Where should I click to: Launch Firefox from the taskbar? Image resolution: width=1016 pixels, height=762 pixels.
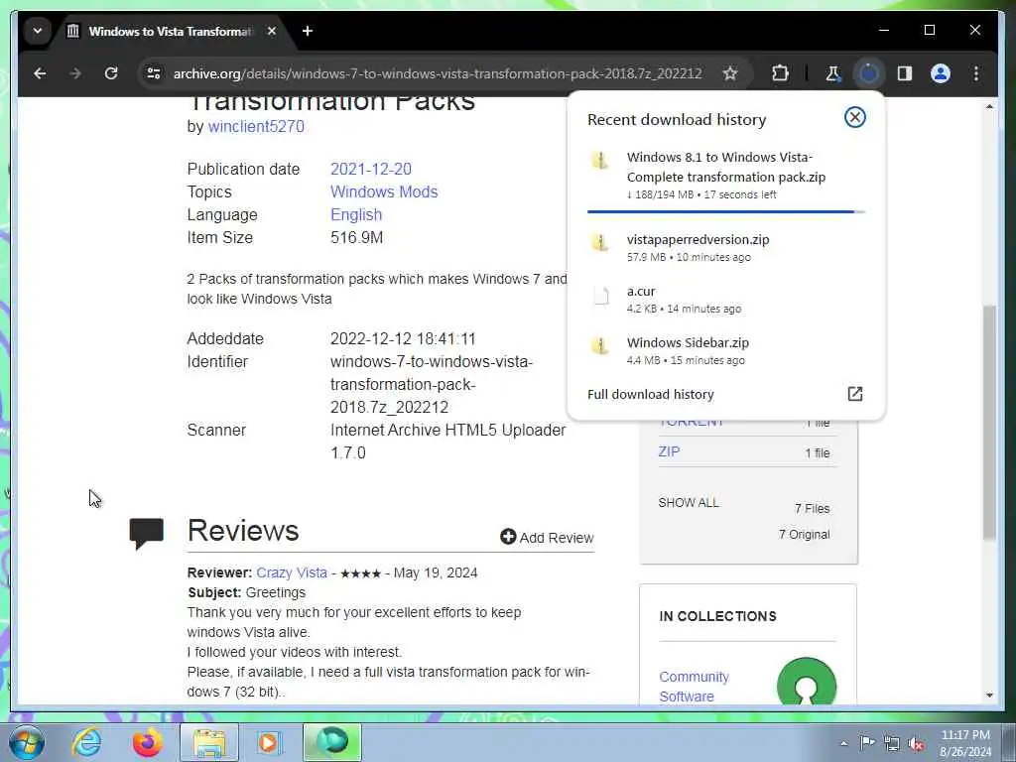point(148,742)
